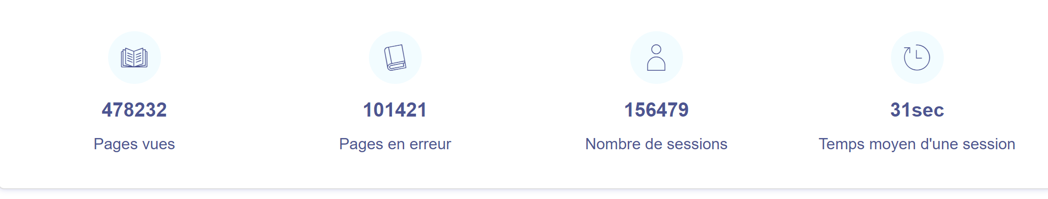1048x199 pixels.
Task: Select the 31sec average duration value
Action: click(917, 110)
